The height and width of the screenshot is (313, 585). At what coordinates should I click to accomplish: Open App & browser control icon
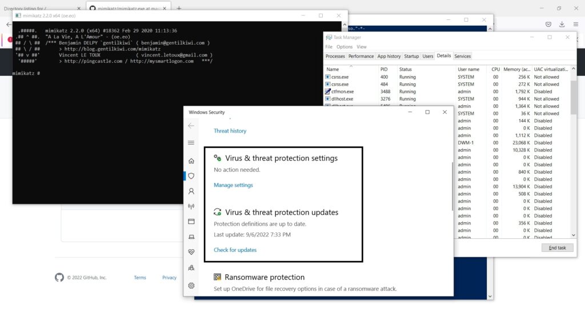191,222
